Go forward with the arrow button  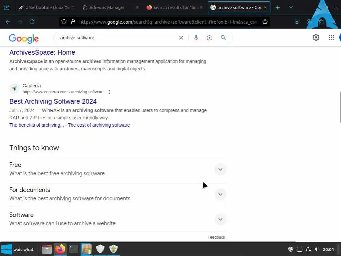pyautogui.click(x=20, y=22)
